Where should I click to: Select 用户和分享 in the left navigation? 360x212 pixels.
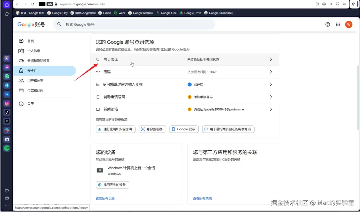coord(44,80)
